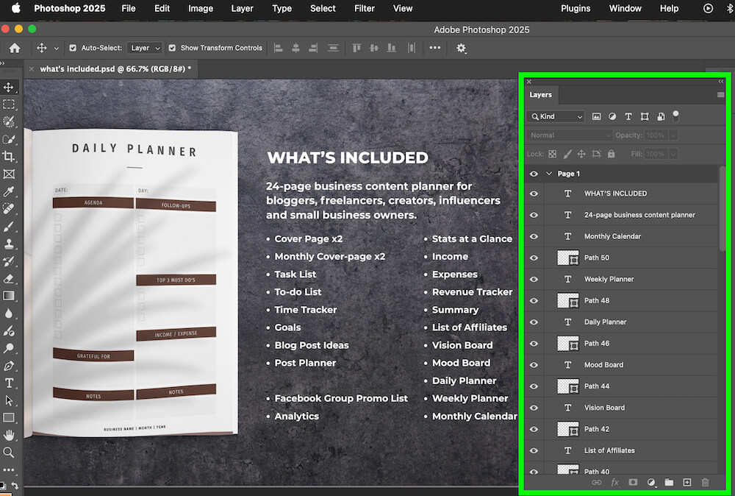Select the Type tool
This screenshot has height=496, width=735.
pyautogui.click(x=10, y=383)
